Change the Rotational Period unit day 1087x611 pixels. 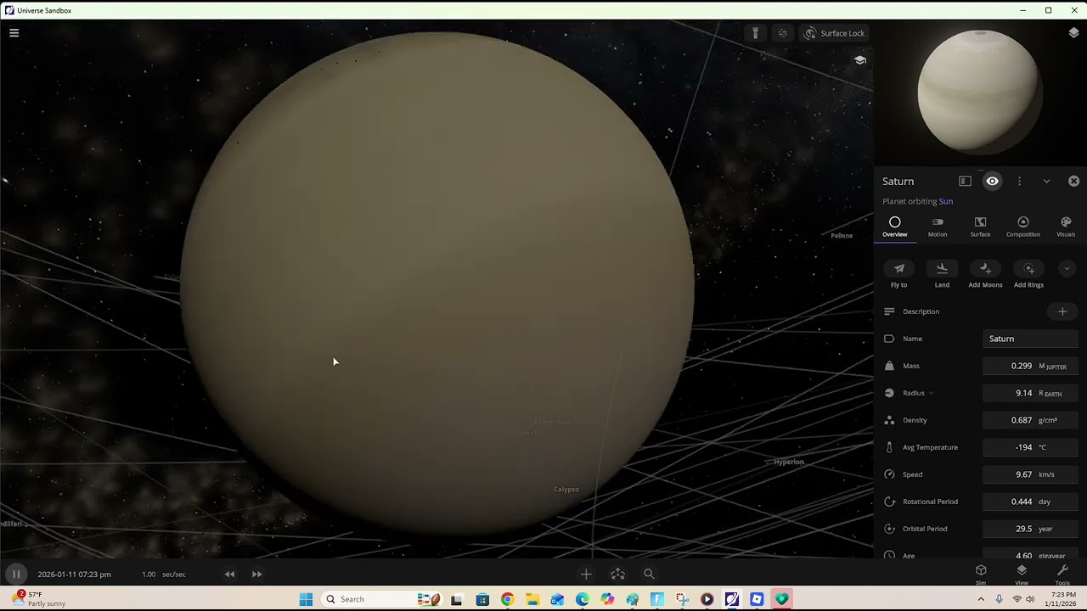1045,502
